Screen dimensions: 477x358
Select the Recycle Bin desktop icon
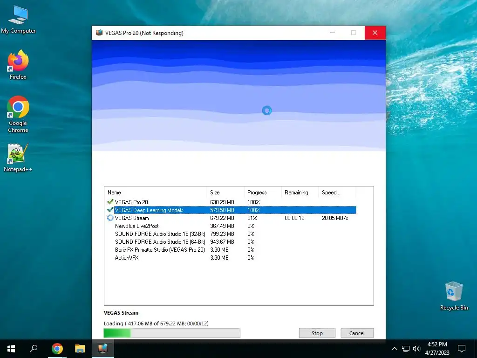pos(454,296)
